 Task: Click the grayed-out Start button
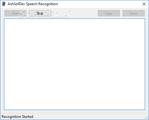[x=15, y=13]
